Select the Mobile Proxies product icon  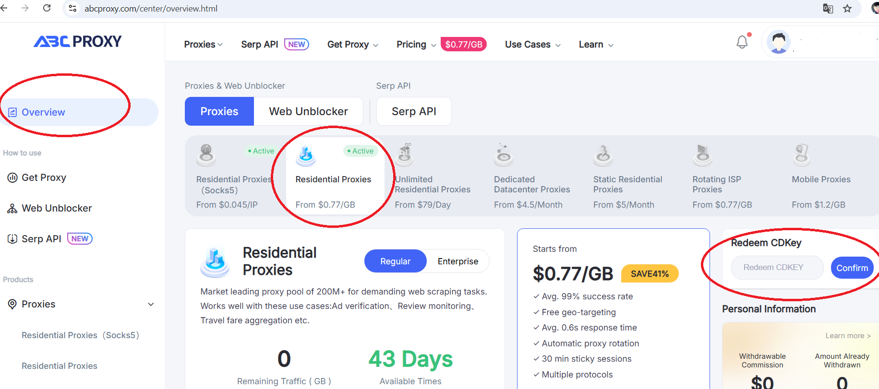pos(802,155)
